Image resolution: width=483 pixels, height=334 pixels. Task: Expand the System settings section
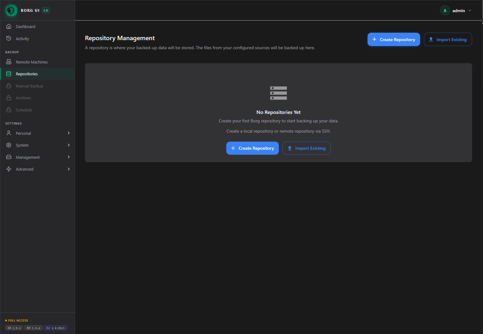pos(68,145)
